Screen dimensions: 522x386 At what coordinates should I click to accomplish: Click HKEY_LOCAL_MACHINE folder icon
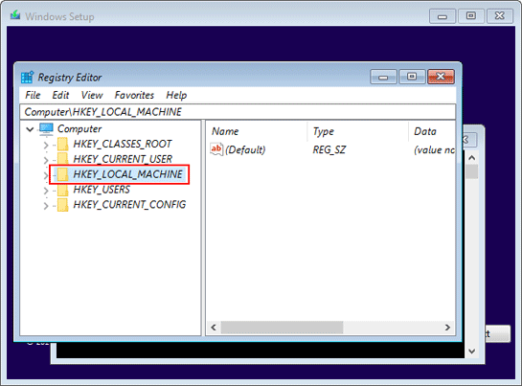(x=62, y=174)
